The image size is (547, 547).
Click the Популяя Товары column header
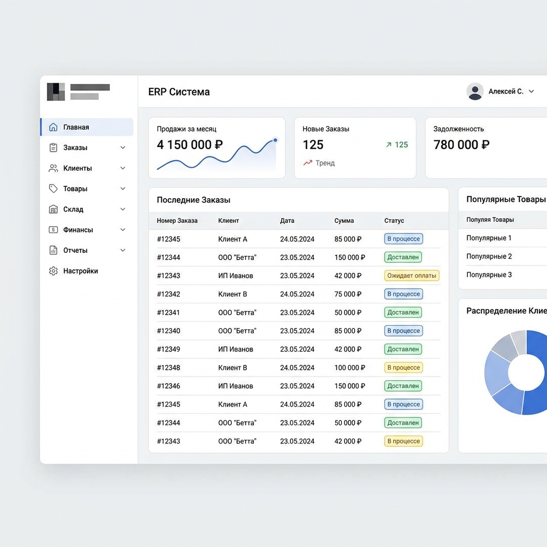pyautogui.click(x=490, y=220)
